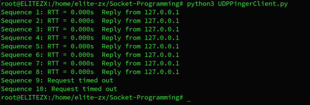Select the Sequence 8 IP address 127.0.0.1
The height and width of the screenshot is (105, 310).
[162, 72]
